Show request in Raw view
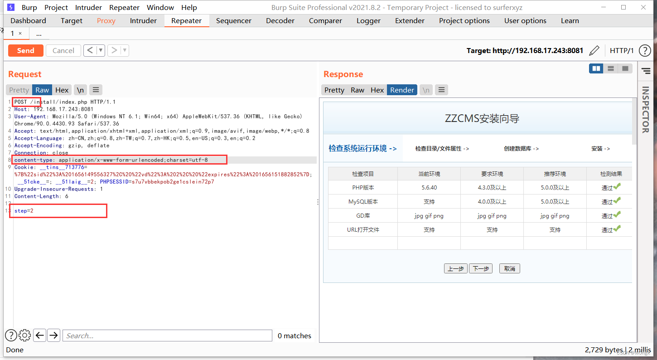 pyautogui.click(x=42, y=90)
